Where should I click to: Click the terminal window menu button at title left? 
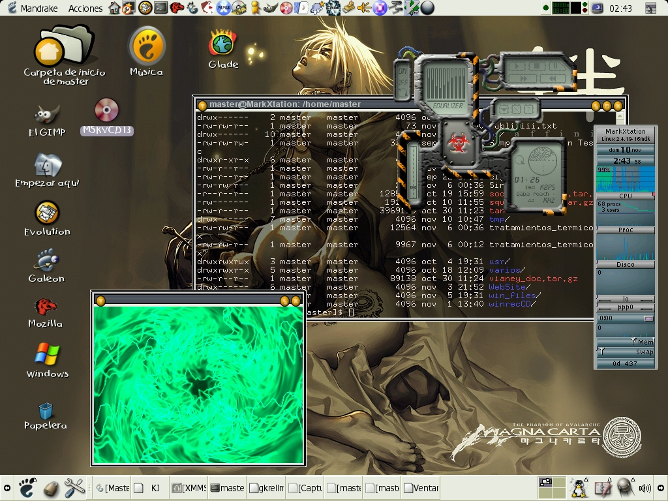click(202, 105)
